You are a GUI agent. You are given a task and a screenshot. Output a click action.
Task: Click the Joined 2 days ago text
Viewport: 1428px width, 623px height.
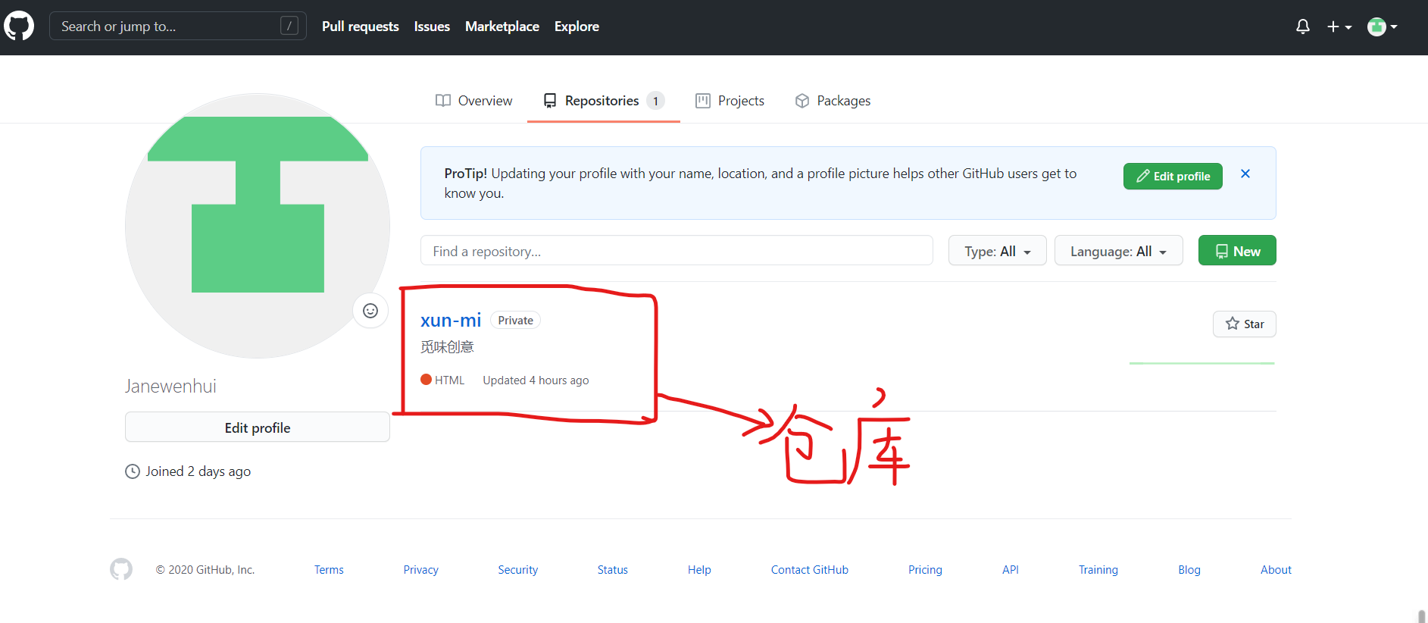point(198,471)
